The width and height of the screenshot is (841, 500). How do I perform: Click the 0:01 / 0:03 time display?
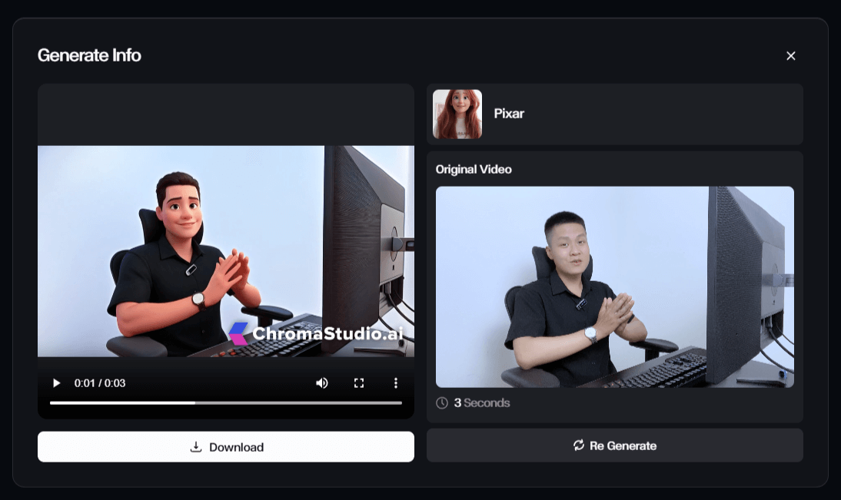[100, 382]
